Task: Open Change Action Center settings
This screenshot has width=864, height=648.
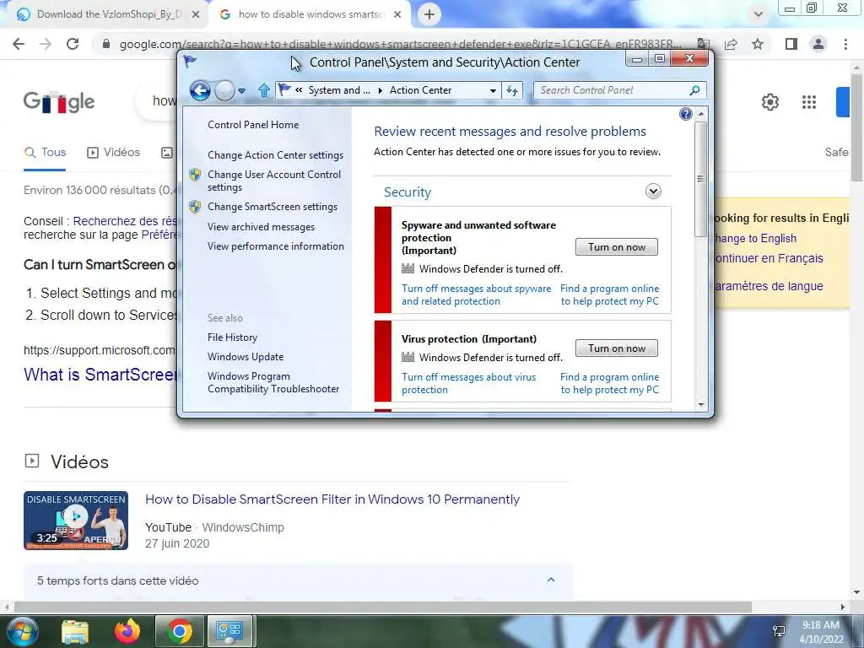Action: (x=275, y=155)
